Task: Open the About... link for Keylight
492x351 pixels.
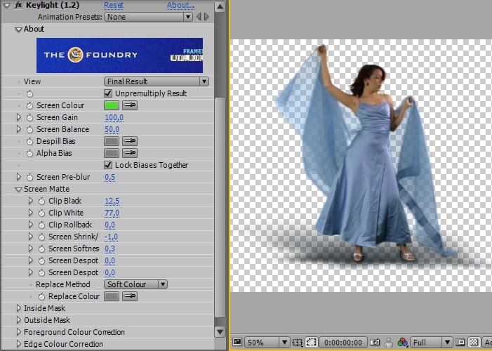Action: coord(180,5)
